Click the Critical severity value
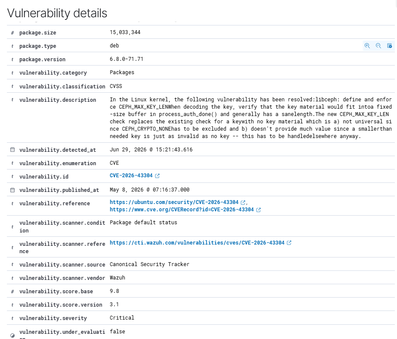This screenshot has width=397, height=339. click(122, 318)
